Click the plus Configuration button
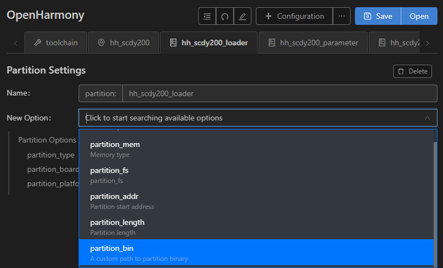Image resolution: width=443 pixels, height=268 pixels. tap(295, 17)
